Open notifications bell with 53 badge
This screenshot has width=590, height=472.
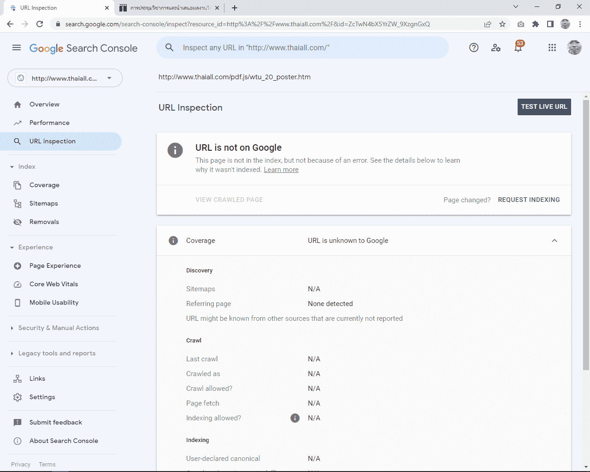(518, 47)
